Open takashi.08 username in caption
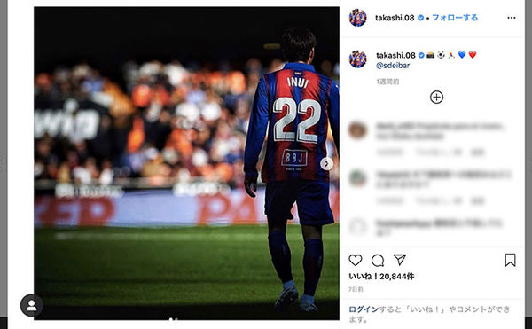The height and width of the screenshot is (329, 532). pos(395,55)
